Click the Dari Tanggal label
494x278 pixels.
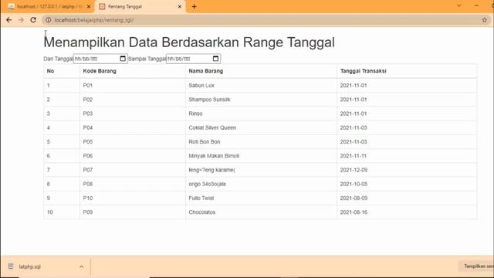pyautogui.click(x=59, y=59)
